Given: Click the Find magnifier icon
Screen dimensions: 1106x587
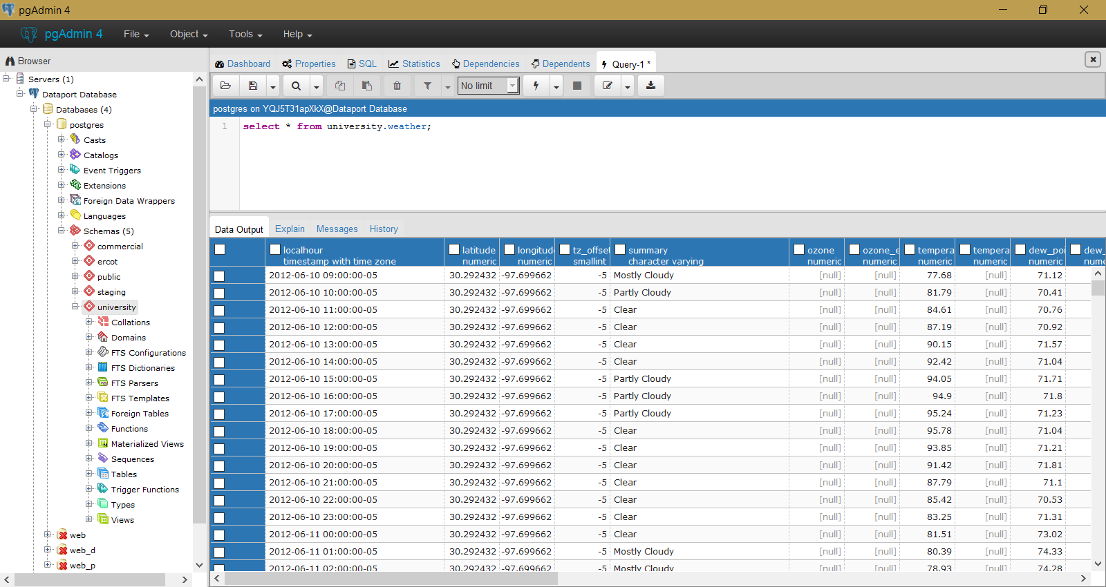Looking at the screenshot, I should click(296, 86).
